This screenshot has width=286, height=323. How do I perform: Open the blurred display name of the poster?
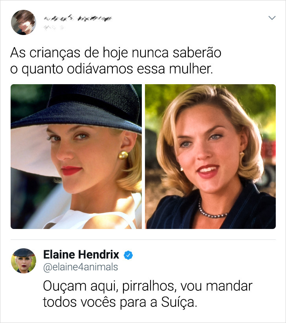78,18
